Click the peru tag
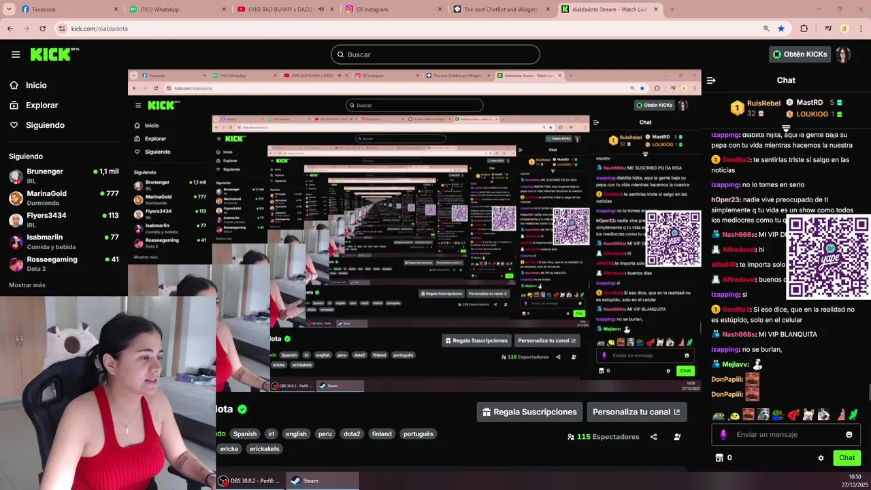This screenshot has height=490, width=871. tap(325, 434)
